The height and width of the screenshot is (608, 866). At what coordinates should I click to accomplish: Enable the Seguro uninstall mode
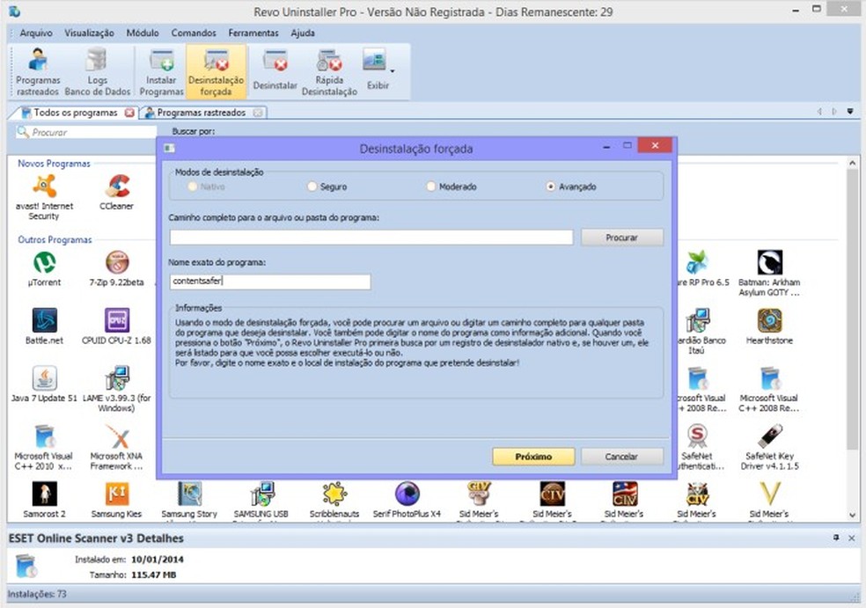click(312, 187)
